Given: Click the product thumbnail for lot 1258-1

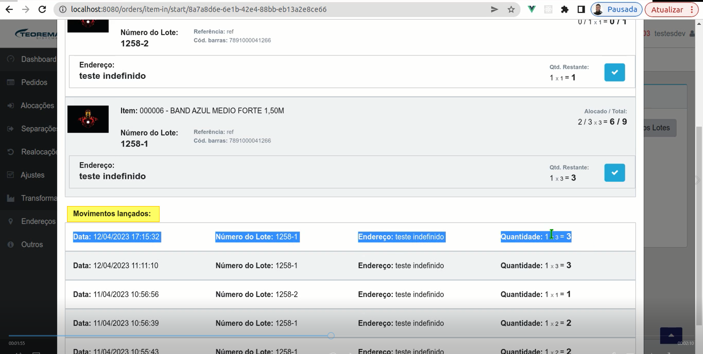Looking at the screenshot, I should [x=88, y=119].
